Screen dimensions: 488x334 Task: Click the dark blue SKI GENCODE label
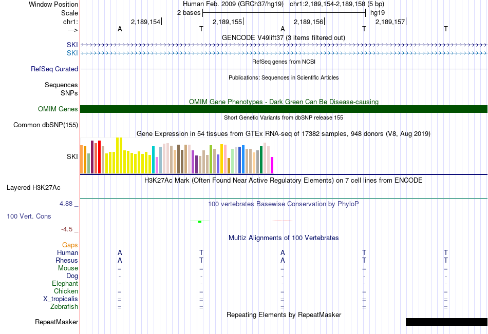pyautogui.click(x=72, y=45)
